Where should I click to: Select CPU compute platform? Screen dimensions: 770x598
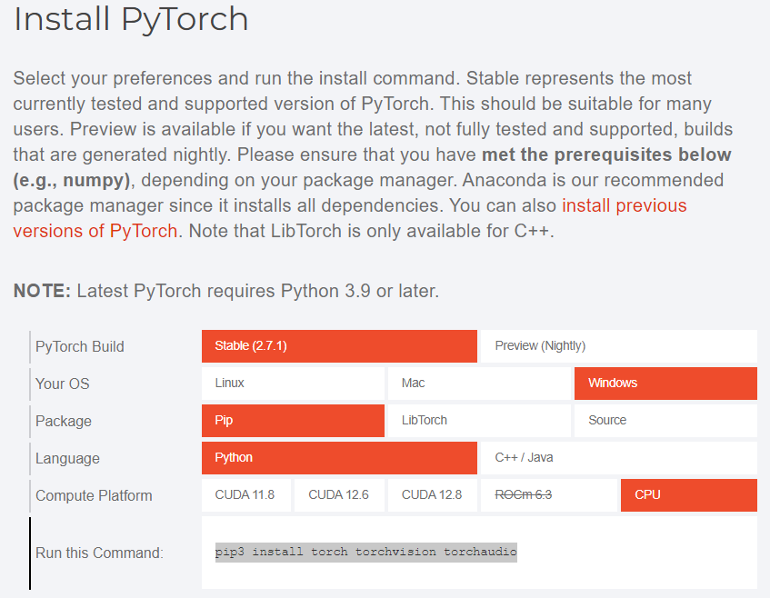coord(689,495)
